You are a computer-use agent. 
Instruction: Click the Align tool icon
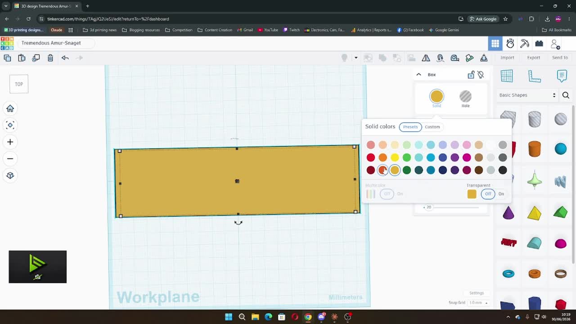tap(411, 58)
